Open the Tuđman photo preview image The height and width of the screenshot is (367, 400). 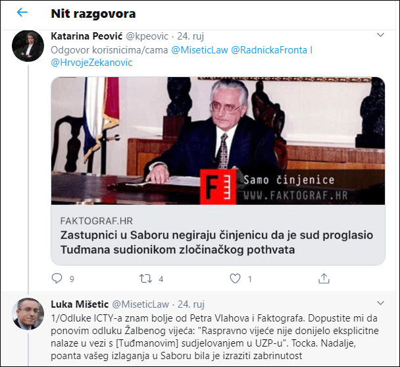click(218, 141)
